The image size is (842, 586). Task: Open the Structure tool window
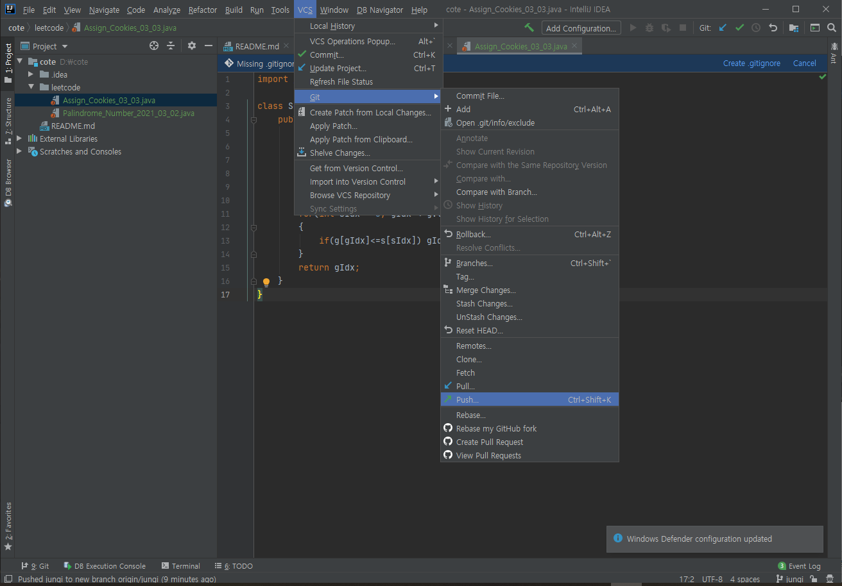[x=8, y=121]
